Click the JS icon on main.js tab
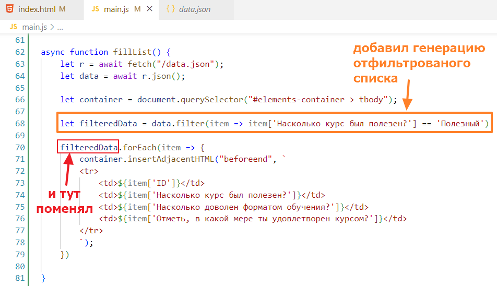The width and height of the screenshot is (497, 286). point(95,9)
